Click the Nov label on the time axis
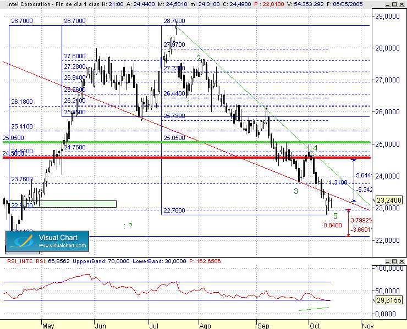This screenshot has height=329, width=407. [x=368, y=326]
